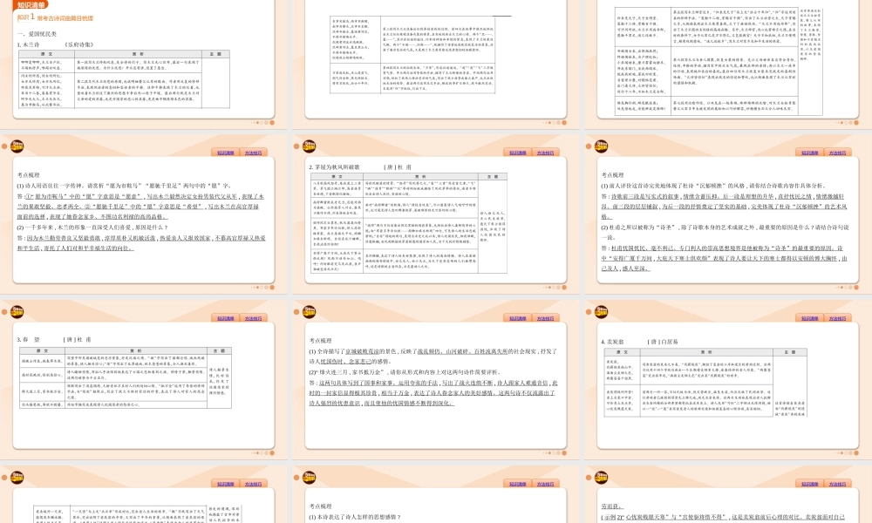Click the logo icon on the 春望 slide
This screenshot has height=523, width=872.
tap(17, 312)
